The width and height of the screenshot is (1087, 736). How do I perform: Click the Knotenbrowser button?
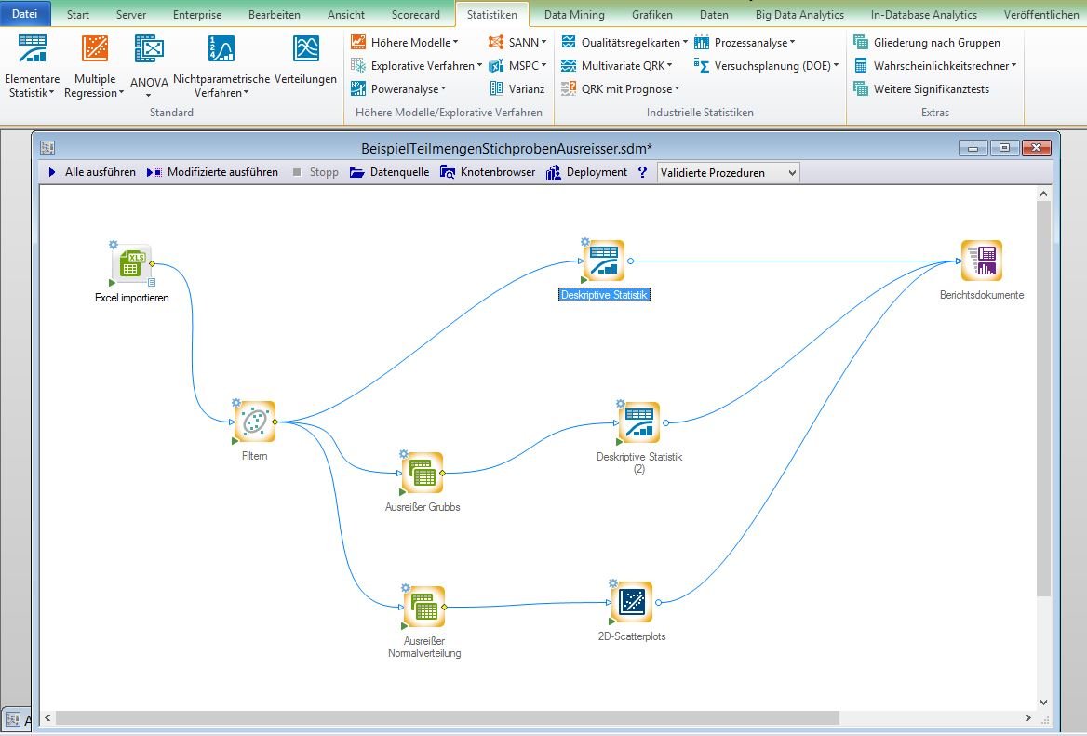click(x=488, y=172)
